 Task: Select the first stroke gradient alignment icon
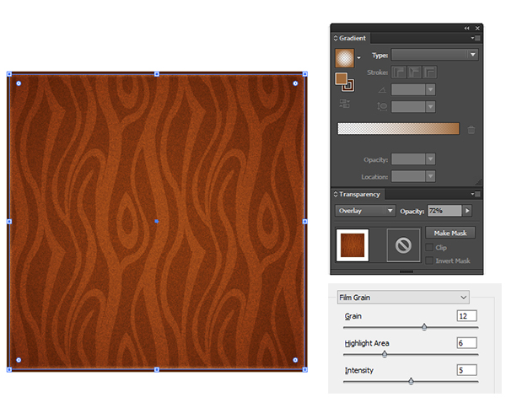pyautogui.click(x=401, y=72)
